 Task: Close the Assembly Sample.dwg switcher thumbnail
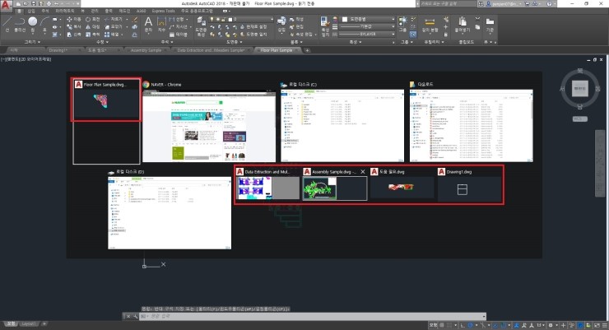tap(363, 172)
